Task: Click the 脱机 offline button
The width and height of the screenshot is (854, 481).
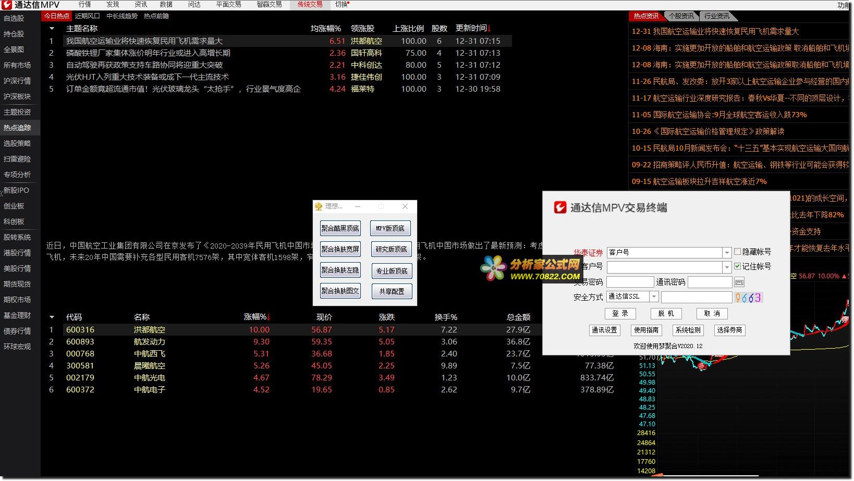Action: tap(666, 314)
